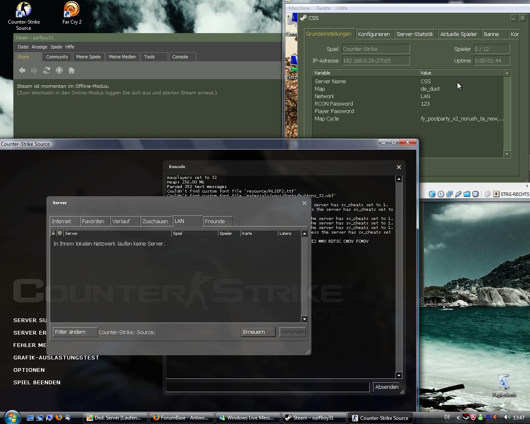Screen dimensions: 530x424
Task: Select the Verlauf tab in server browser
Action: (x=125, y=221)
